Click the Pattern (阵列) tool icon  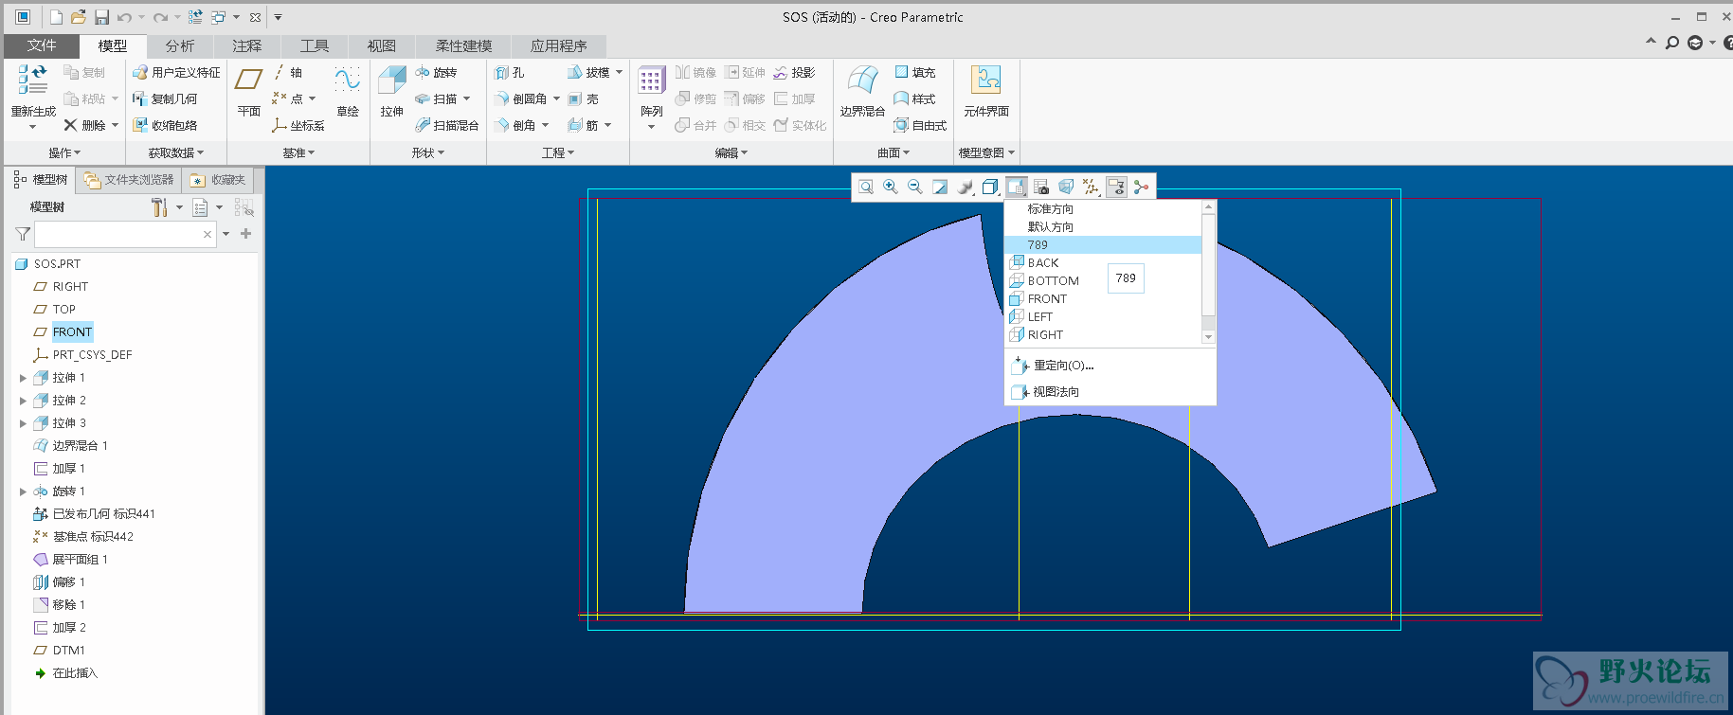tap(651, 81)
